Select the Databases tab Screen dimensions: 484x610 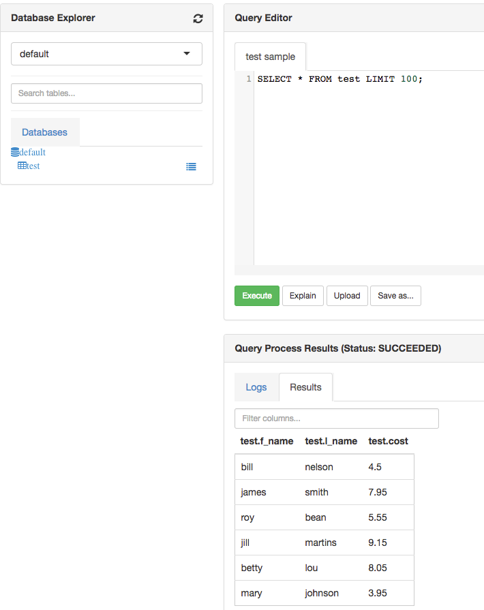click(x=45, y=132)
